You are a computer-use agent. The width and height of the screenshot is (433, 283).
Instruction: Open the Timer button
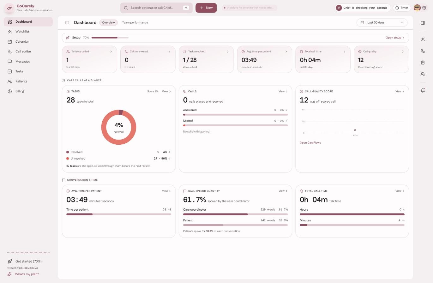402,8
